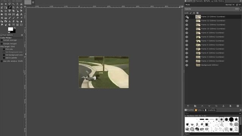Toggle visibility of Frame 10 layer

click(187, 29)
